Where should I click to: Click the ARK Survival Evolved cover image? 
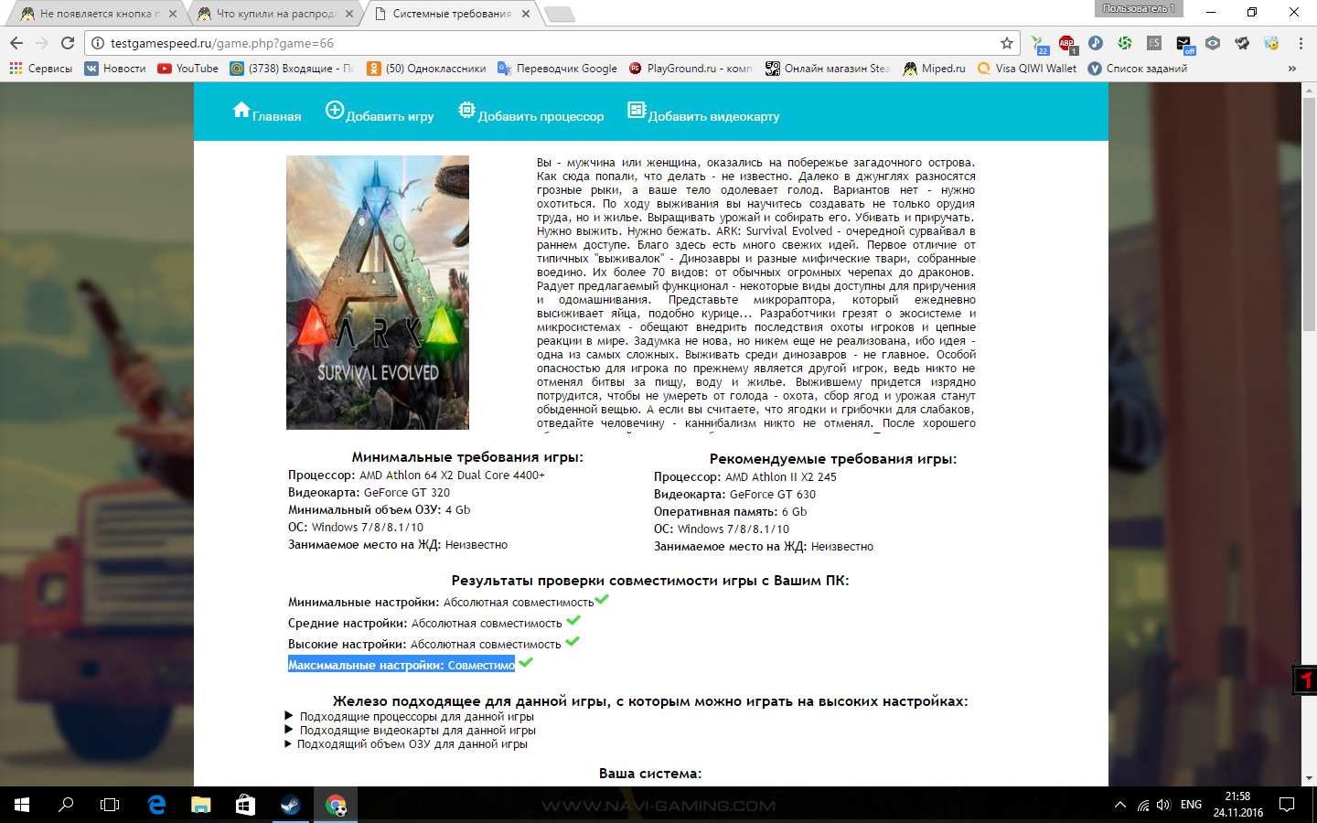coord(378,293)
